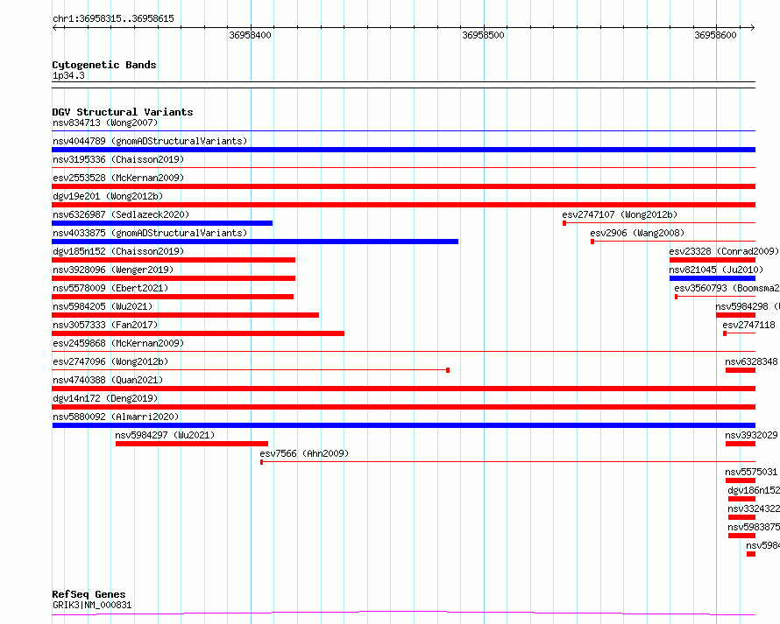Select red bar under nsv3057333 (Fan2017)
This screenshot has height=624, width=780.
pyautogui.click(x=198, y=333)
